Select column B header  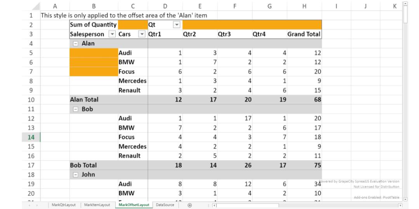[93, 6]
